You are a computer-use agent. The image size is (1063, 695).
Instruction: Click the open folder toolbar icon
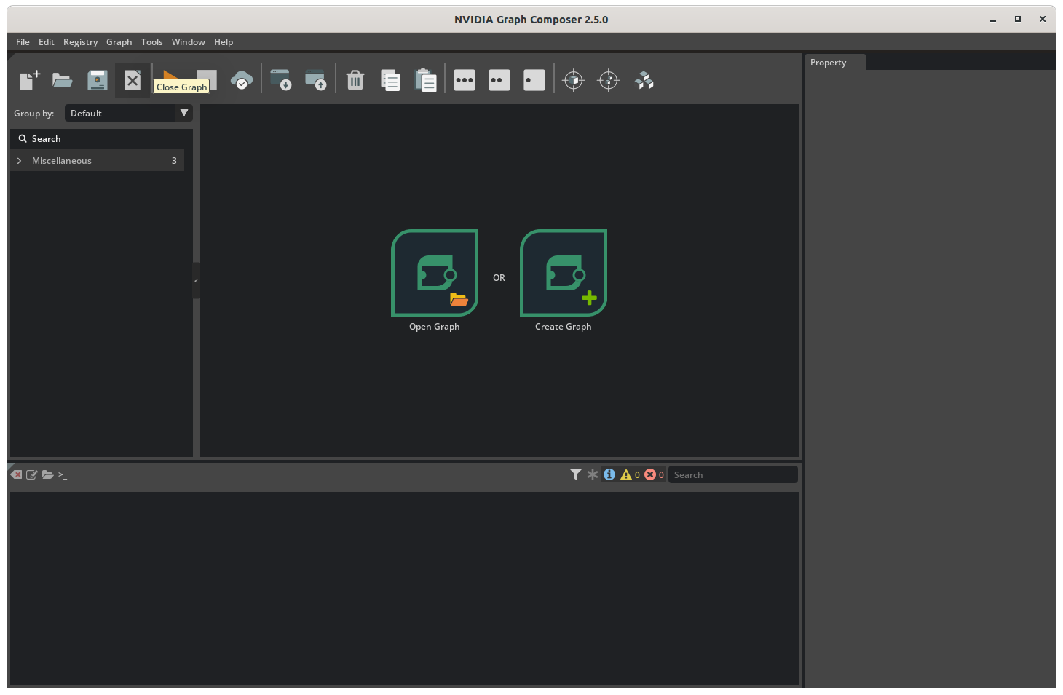pos(63,80)
